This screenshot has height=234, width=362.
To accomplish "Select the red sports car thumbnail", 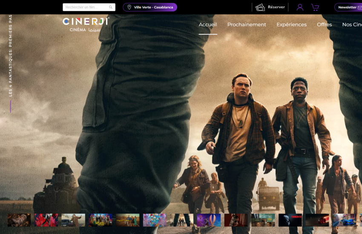I will (317, 220).
